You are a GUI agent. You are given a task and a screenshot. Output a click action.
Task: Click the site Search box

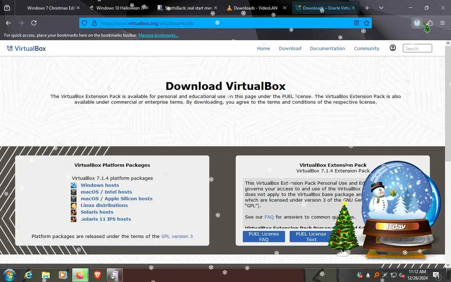(x=417, y=48)
